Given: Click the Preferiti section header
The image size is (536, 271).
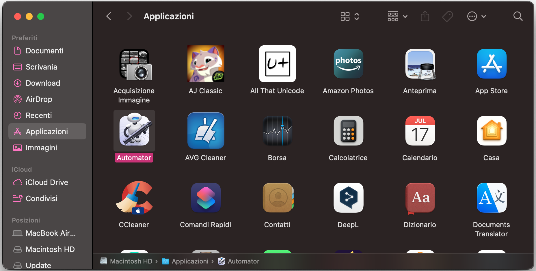Looking at the screenshot, I should tap(25, 38).
